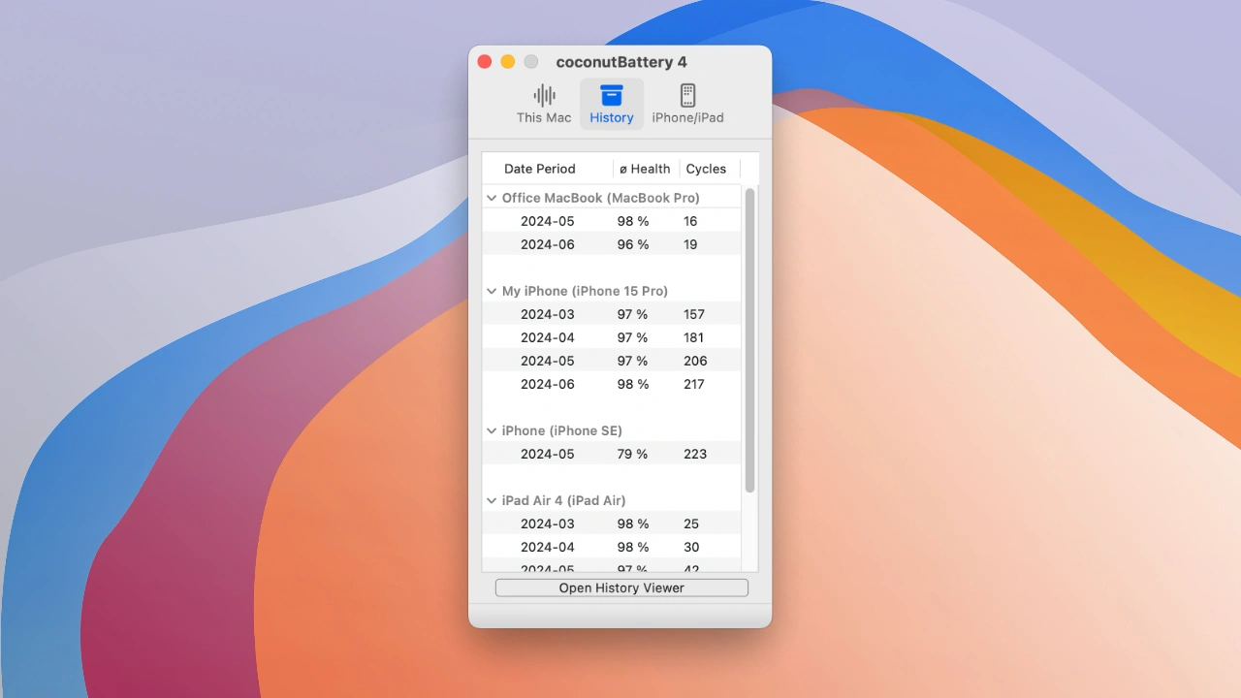The image size is (1241, 698).
Task: Sort by ø Health column header
Action: click(x=646, y=169)
